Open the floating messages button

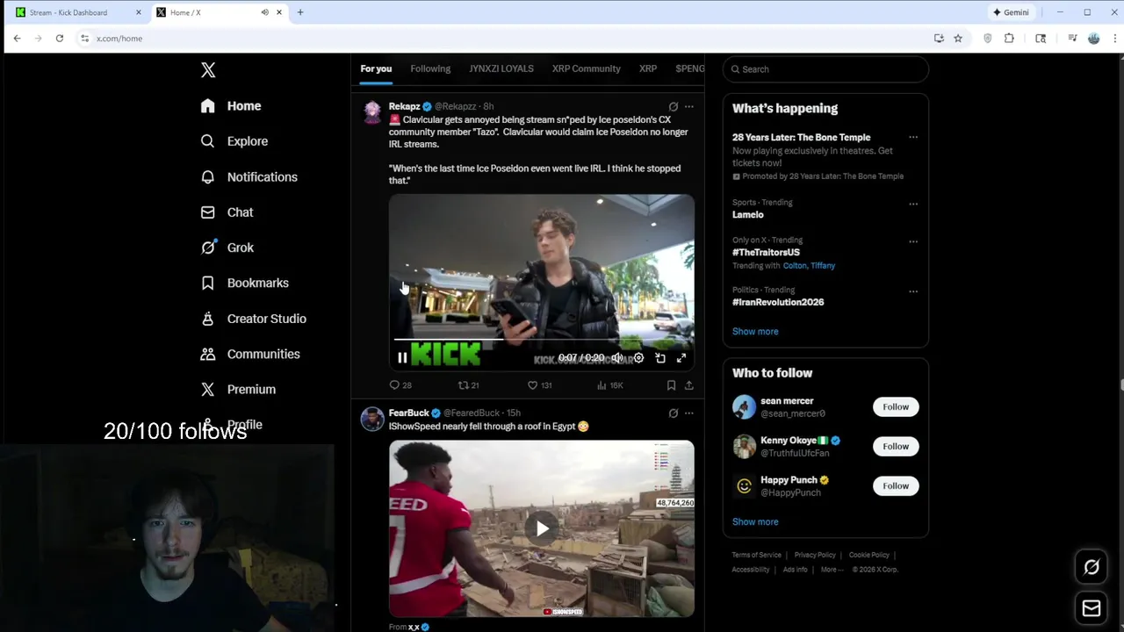click(1092, 608)
